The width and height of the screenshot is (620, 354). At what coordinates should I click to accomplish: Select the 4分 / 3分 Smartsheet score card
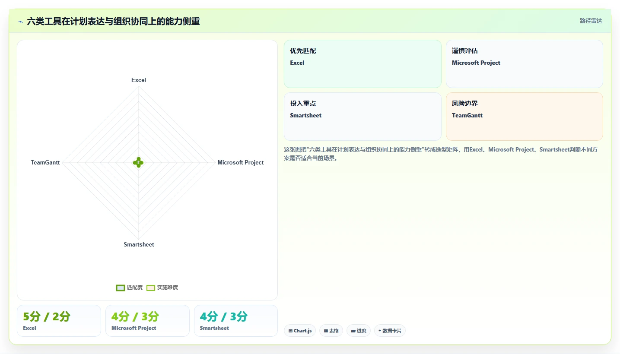(x=236, y=321)
